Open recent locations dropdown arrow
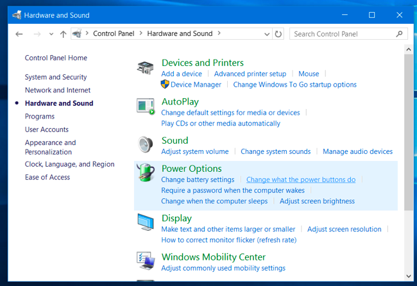Viewport: 417px width, 286px height. pos(51,34)
